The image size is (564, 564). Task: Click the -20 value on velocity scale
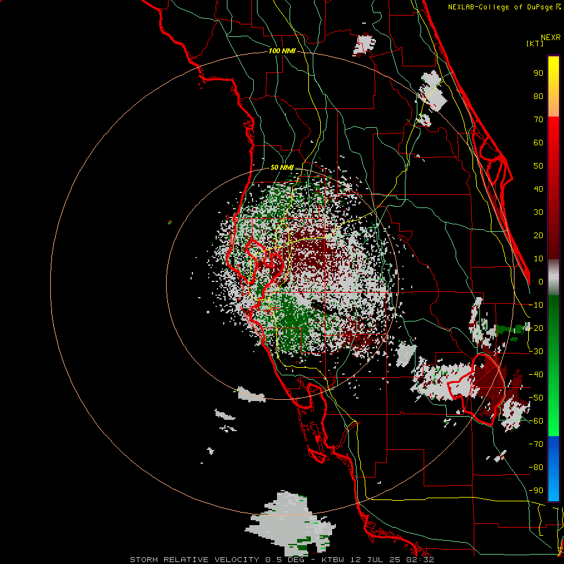[536, 328]
